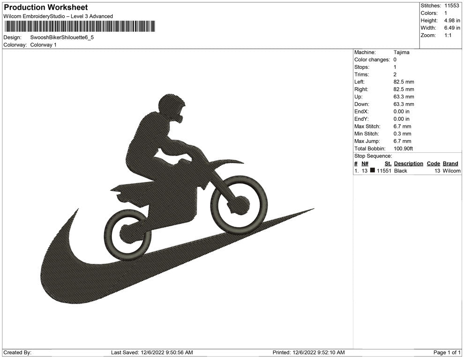Click the Total Bobbin value '100.90ft'
Screen dimensions: 464x357
(x=403, y=149)
